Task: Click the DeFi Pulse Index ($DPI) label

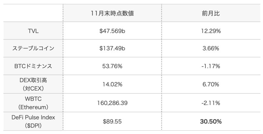Action: (33, 121)
